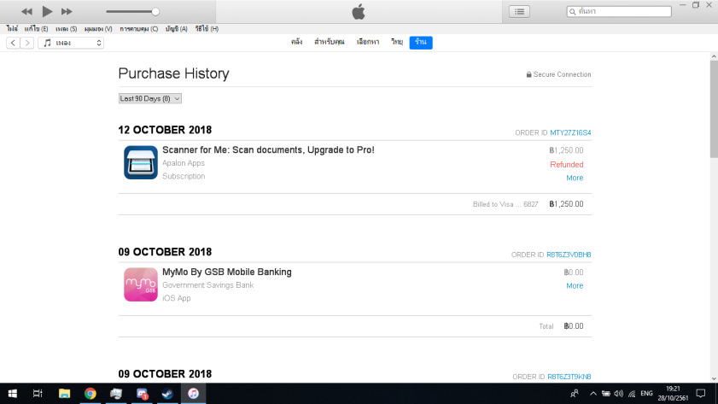This screenshot has width=718, height=404.
Task: Open the การควบคุม (C) menu
Action: pyautogui.click(x=139, y=29)
